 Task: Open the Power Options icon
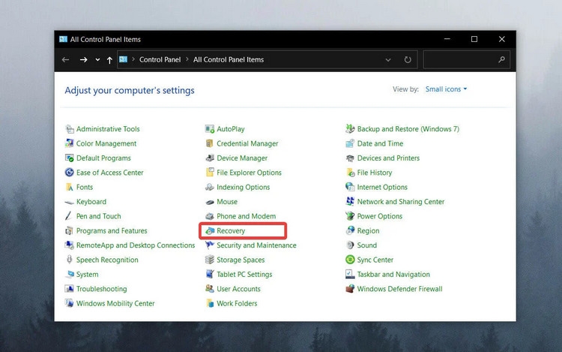click(350, 216)
